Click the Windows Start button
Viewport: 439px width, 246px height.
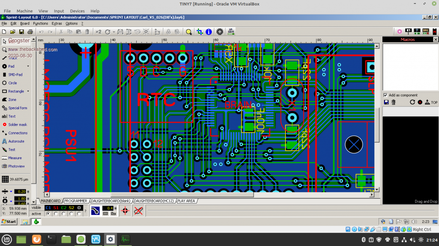coord(9,221)
